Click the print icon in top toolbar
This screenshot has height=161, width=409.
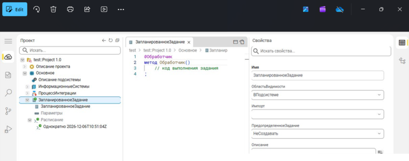[70, 9]
